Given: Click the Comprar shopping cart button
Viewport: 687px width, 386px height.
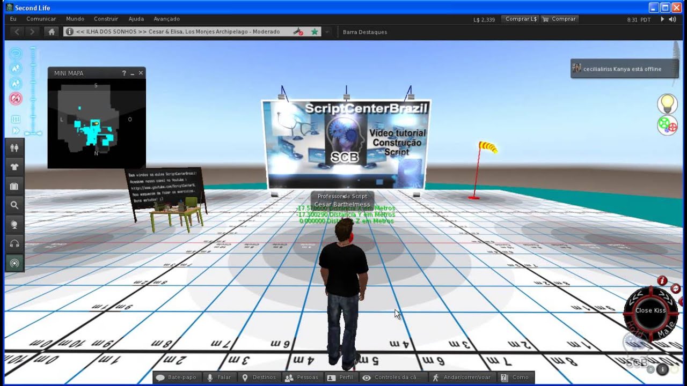Looking at the screenshot, I should tap(559, 19).
